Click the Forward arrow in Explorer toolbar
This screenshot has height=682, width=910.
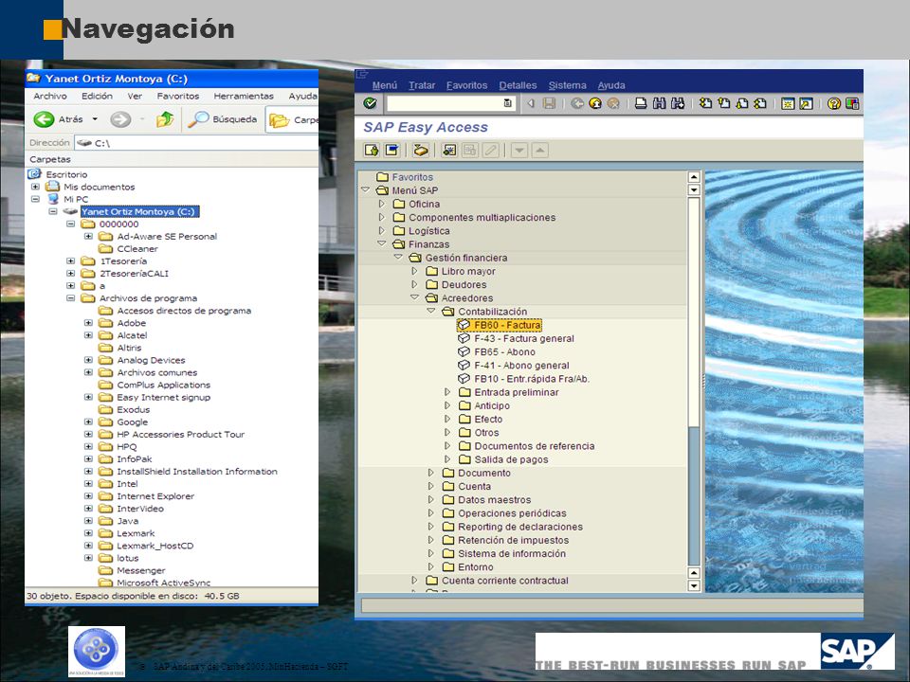tap(120, 119)
